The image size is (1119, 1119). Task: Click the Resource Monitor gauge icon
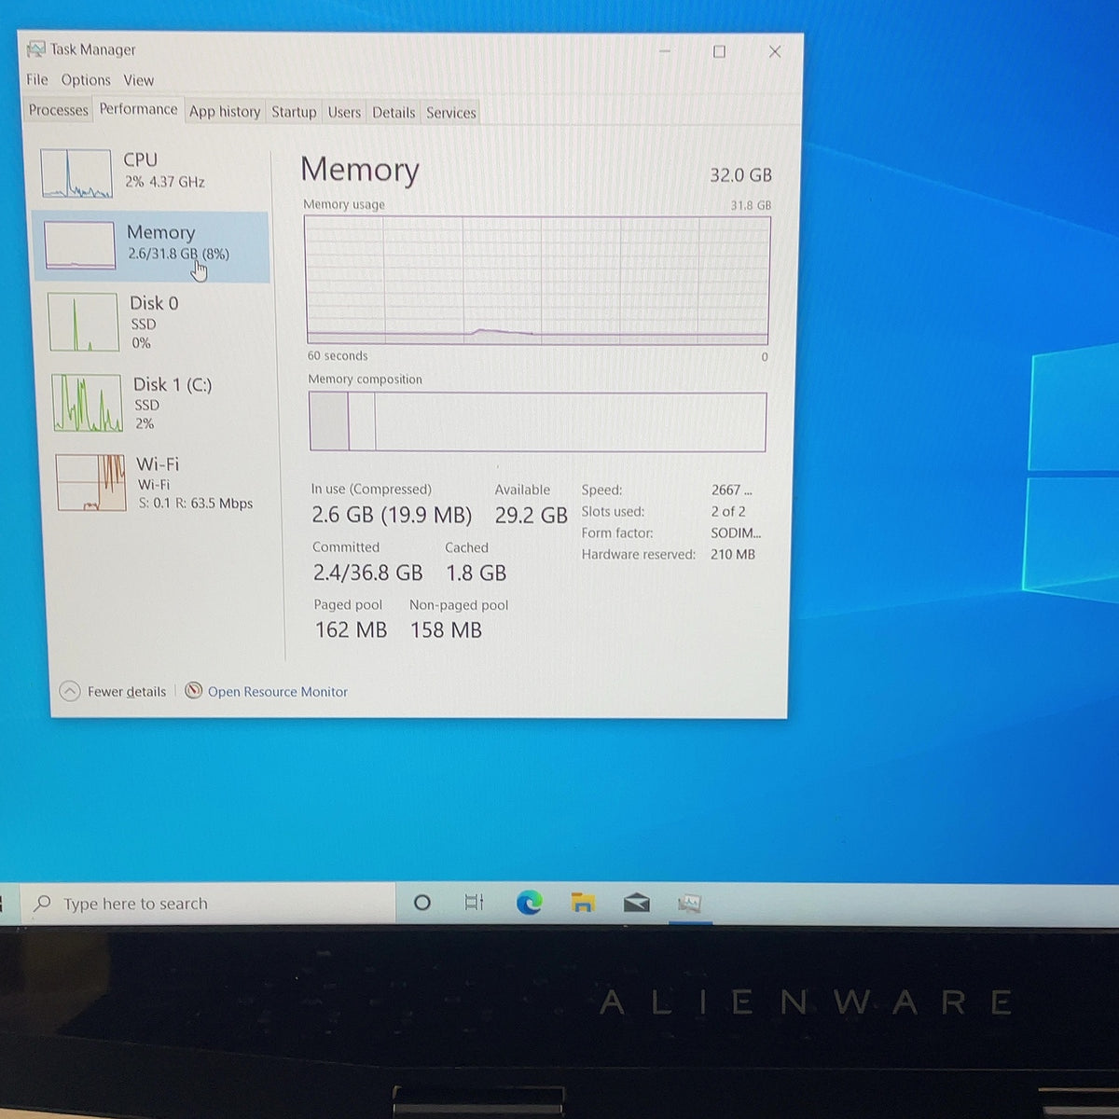tap(194, 691)
